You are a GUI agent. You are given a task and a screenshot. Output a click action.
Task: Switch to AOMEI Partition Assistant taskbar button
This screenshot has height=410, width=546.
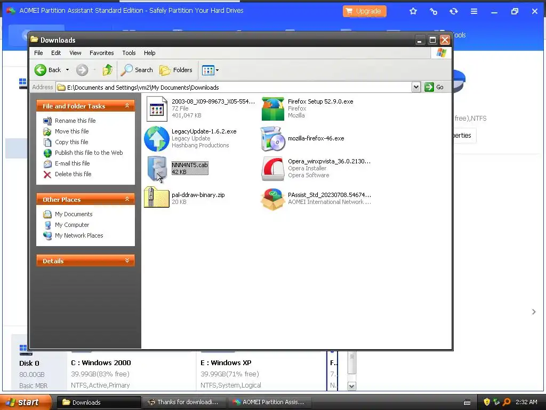tap(269, 403)
